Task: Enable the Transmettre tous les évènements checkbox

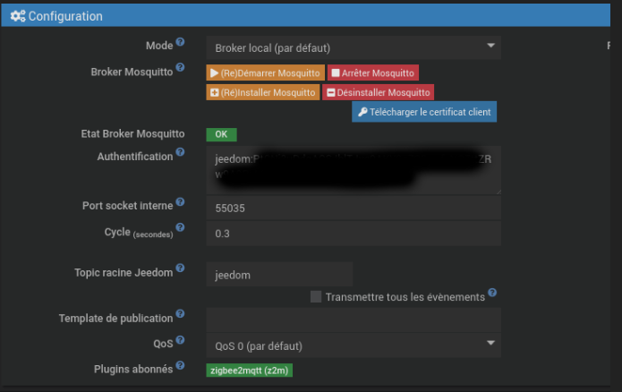Action: tap(316, 297)
